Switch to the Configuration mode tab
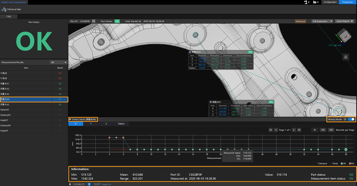 330,2
